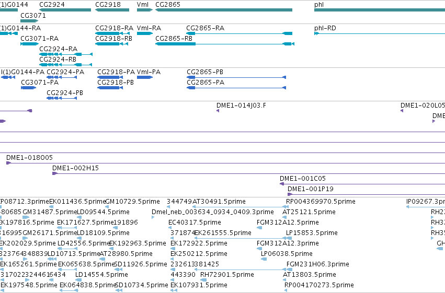Open the CG2918-PB protein label
445x293 pixels.
pos(116,83)
